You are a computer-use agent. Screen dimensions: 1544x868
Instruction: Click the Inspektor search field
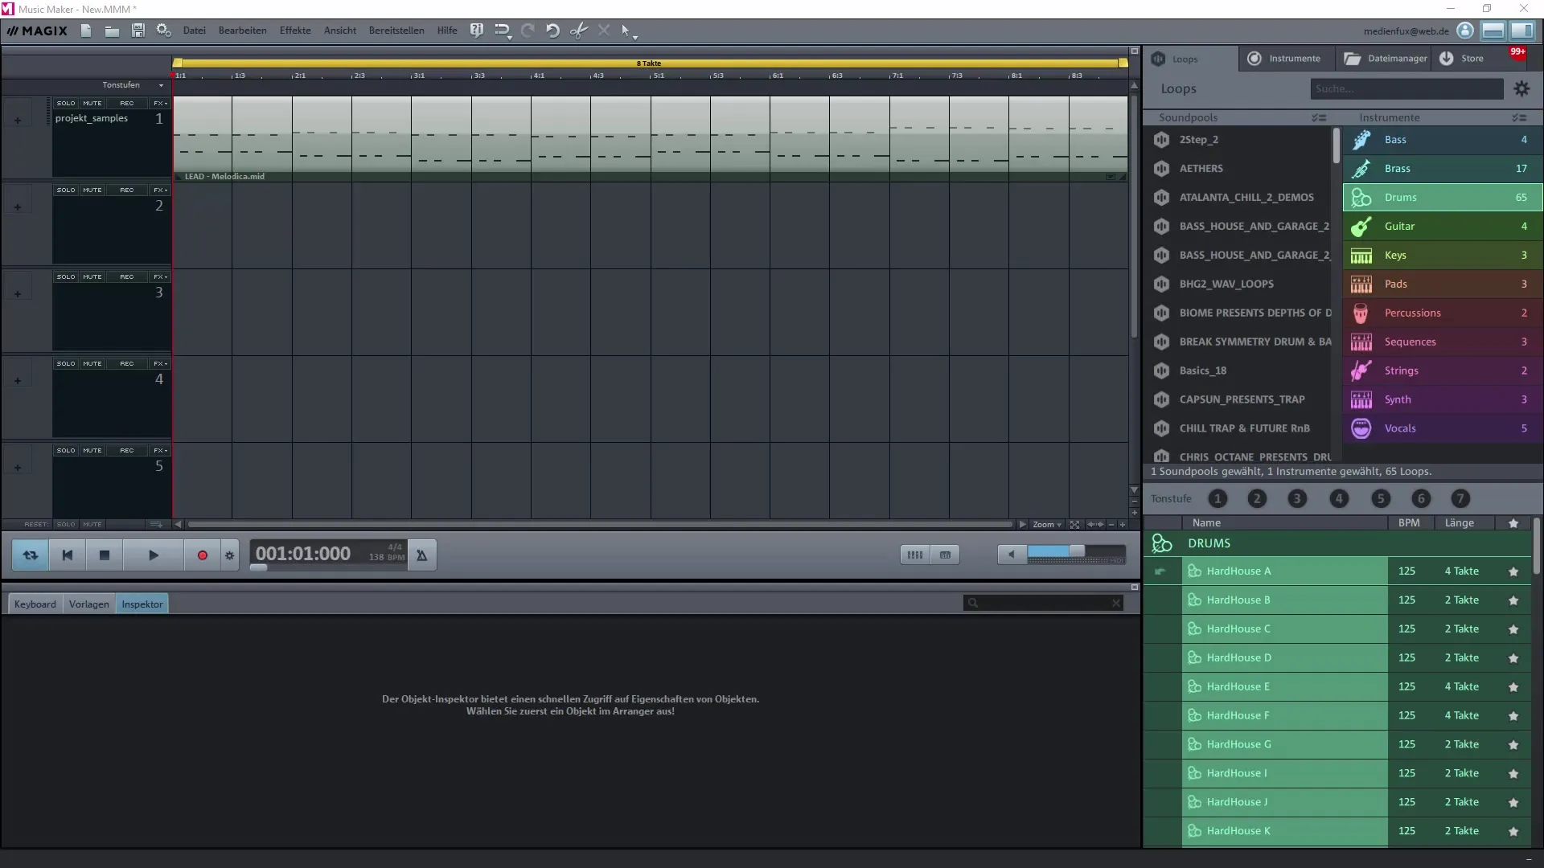pos(1043,604)
